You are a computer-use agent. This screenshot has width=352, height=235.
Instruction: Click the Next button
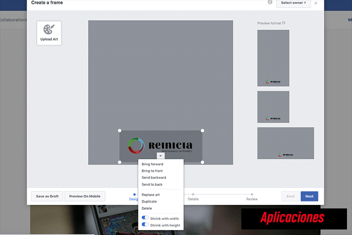click(309, 196)
